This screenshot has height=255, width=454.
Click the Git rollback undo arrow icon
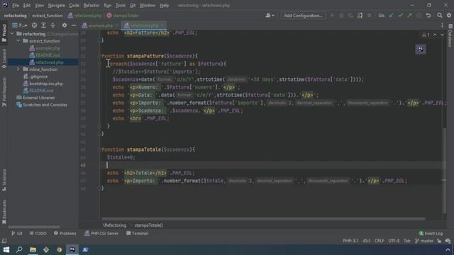[x=428, y=16]
